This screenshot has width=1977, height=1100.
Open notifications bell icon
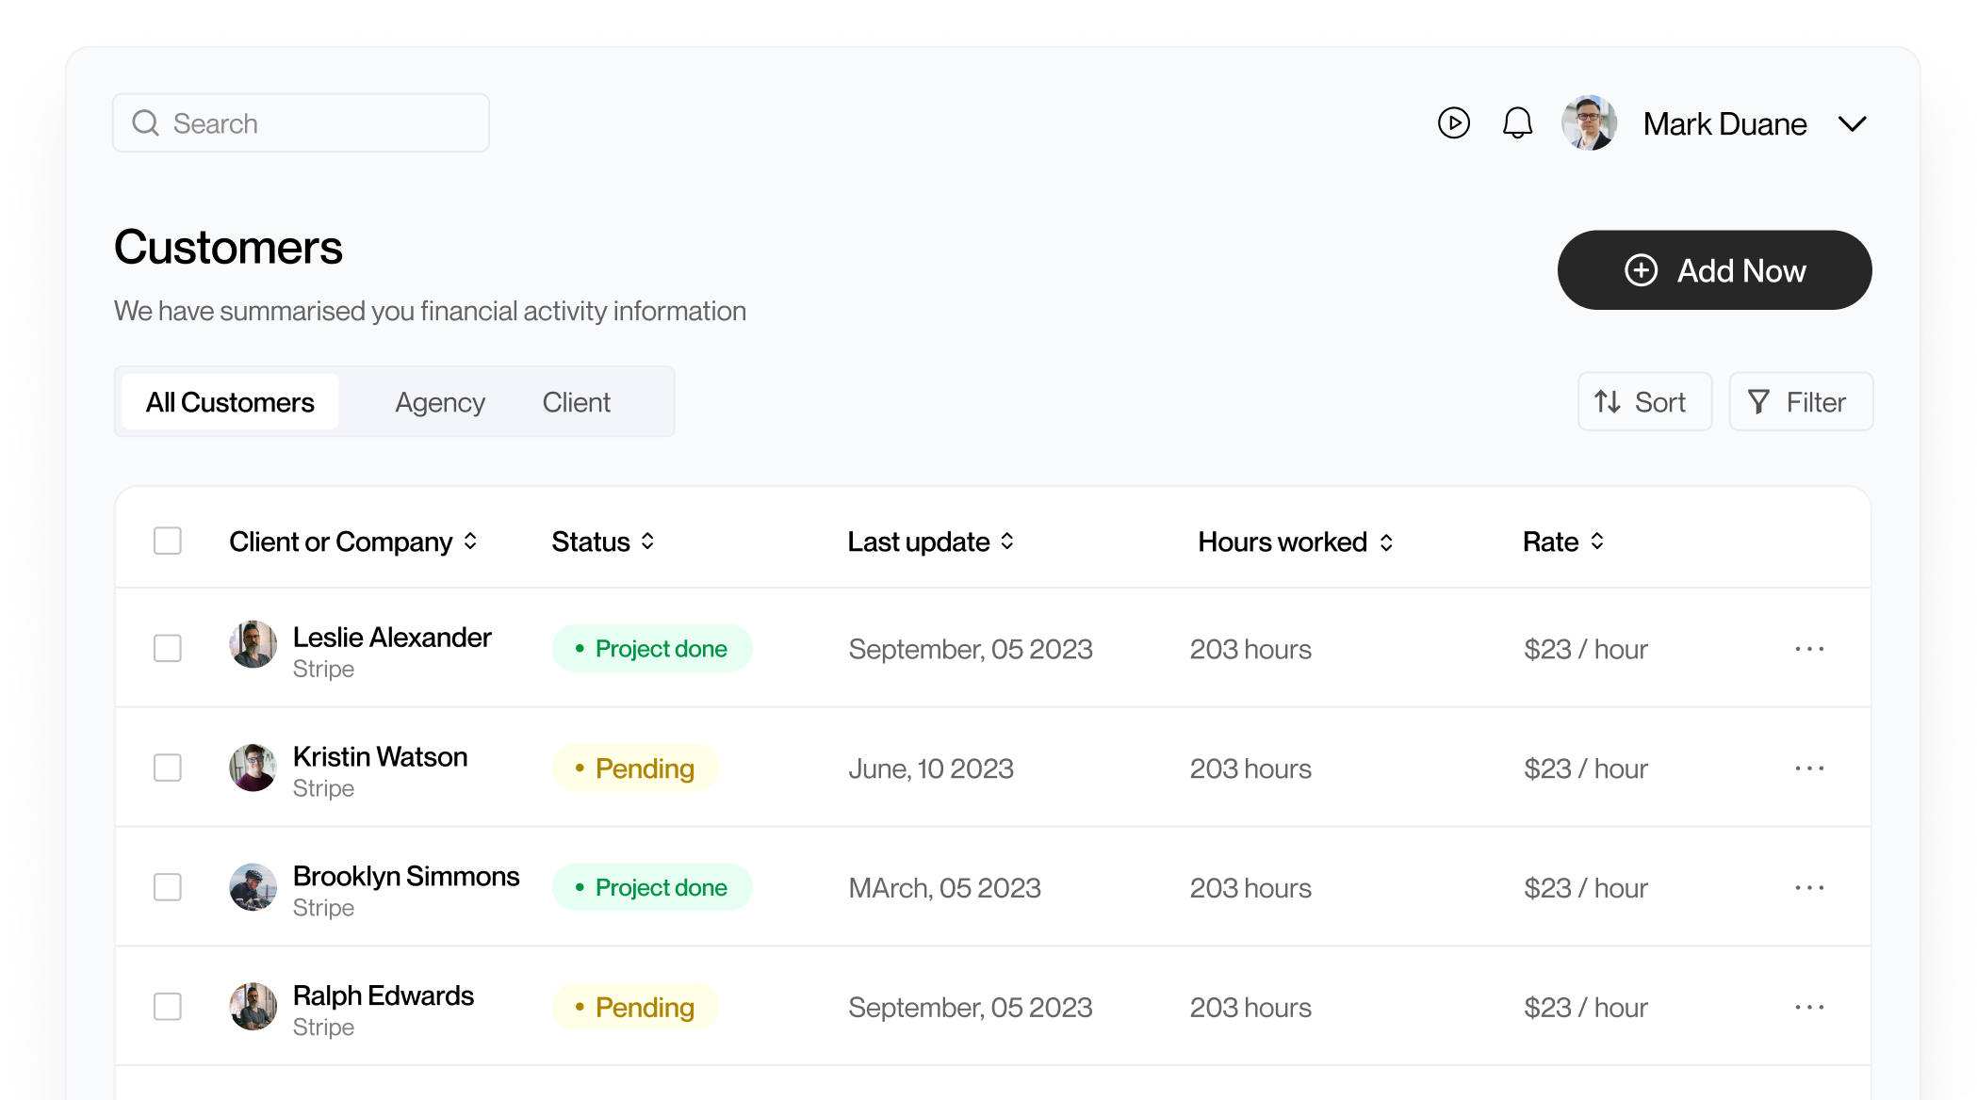point(1517,123)
